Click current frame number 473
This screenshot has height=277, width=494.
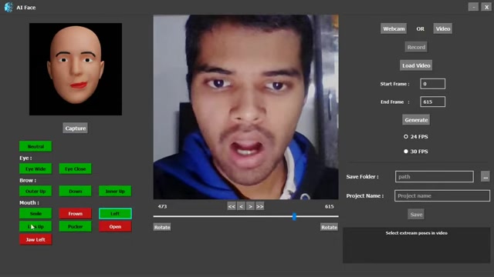(x=162, y=206)
